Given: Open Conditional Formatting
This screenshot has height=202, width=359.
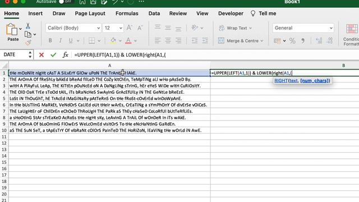Looking at the screenshot, I should 352,34.
